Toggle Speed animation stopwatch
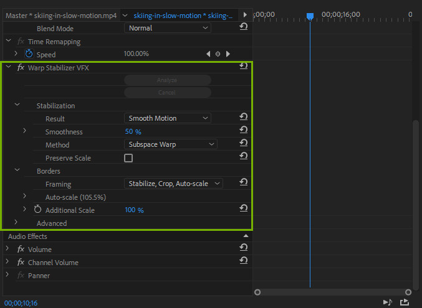Viewport: 422px width, 308px height. pos(29,54)
